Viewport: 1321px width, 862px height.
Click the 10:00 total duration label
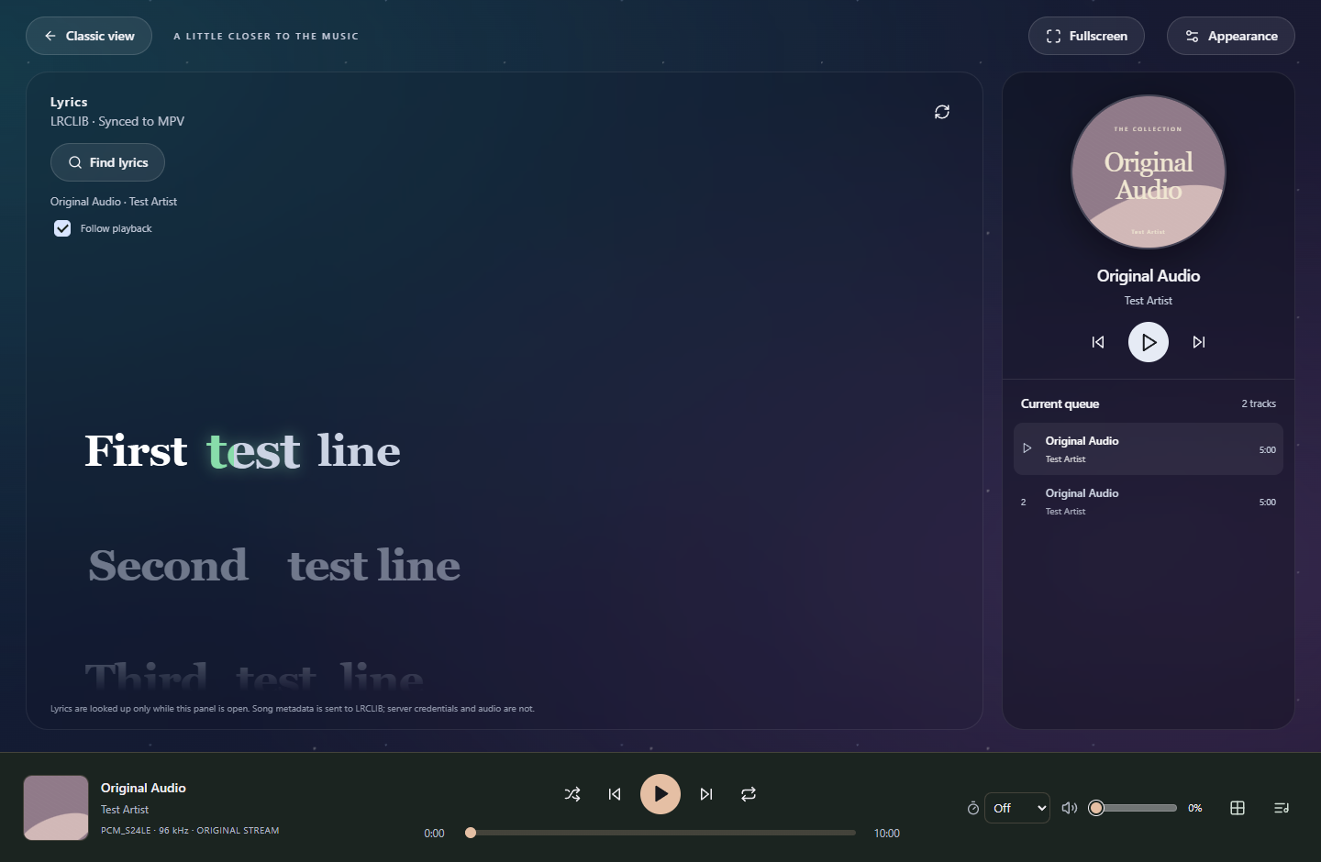[x=886, y=834]
